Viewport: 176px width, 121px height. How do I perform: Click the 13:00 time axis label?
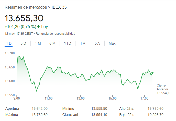coord(81,98)
